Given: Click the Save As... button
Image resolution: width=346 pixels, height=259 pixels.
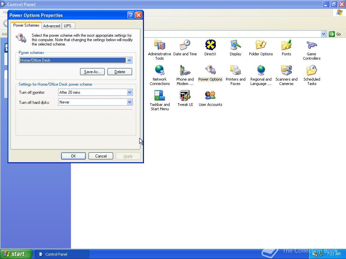Looking at the screenshot, I should (x=92, y=71).
